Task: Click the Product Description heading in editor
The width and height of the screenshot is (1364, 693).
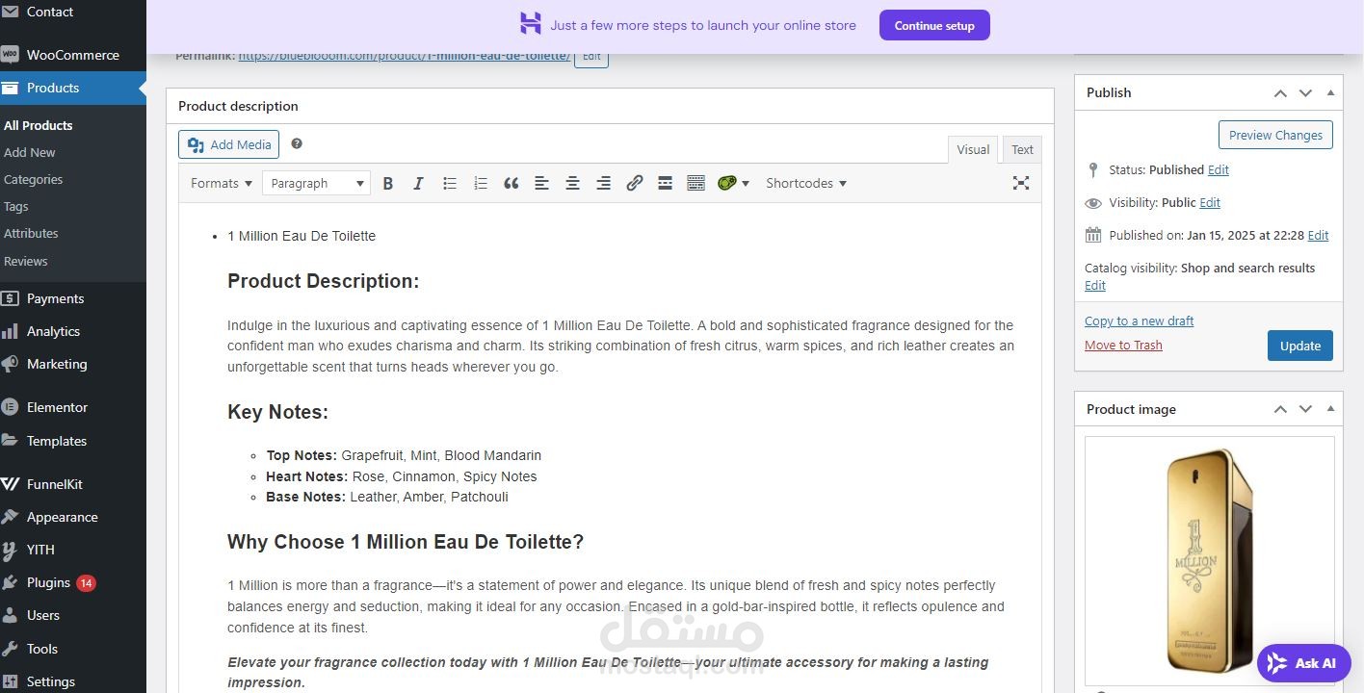Action: [x=323, y=281]
